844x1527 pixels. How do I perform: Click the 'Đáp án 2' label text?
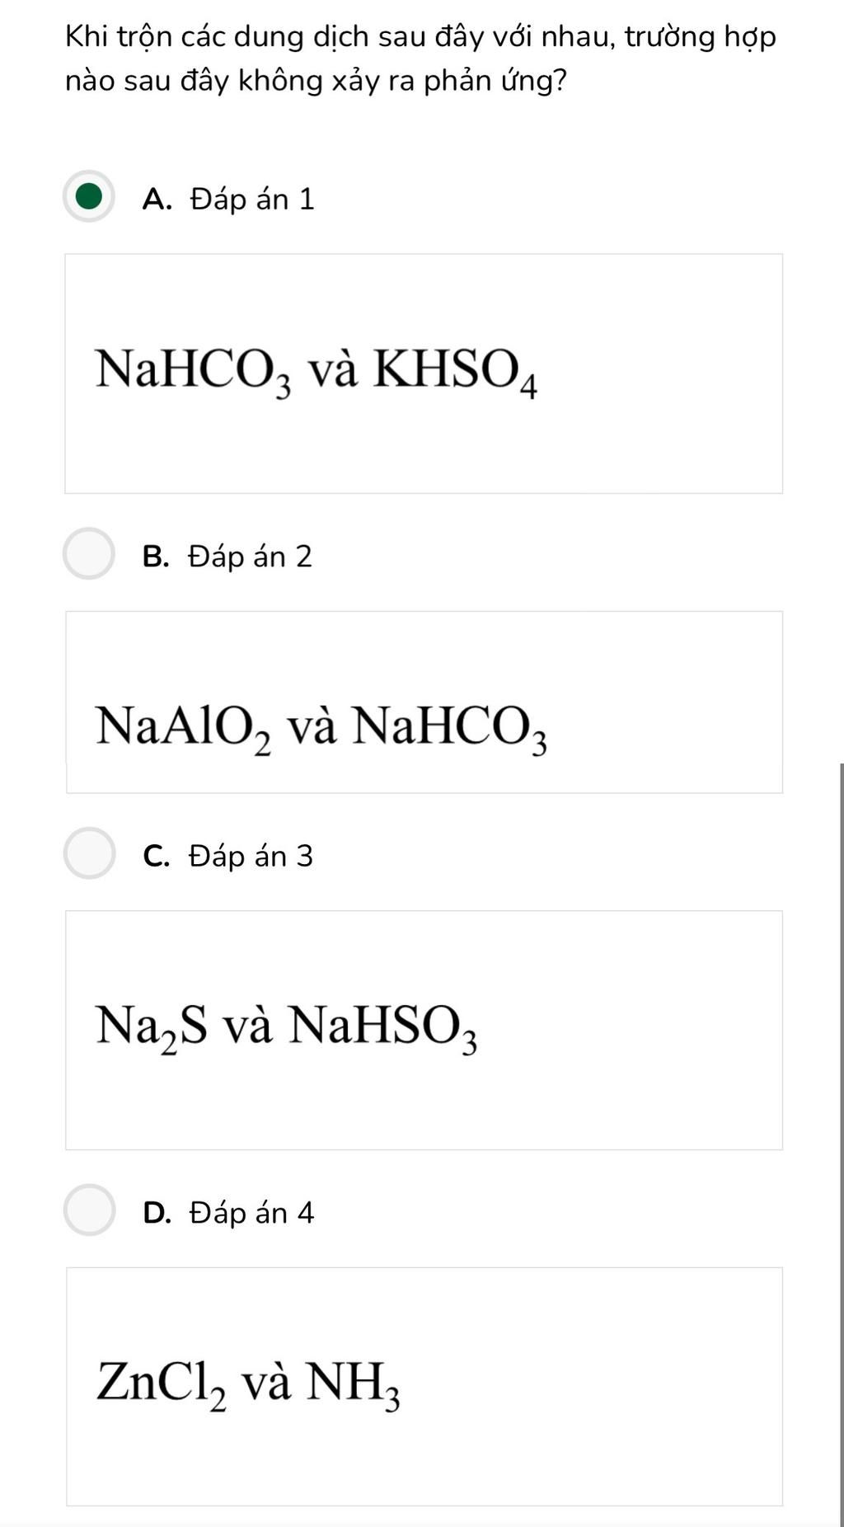point(251,557)
